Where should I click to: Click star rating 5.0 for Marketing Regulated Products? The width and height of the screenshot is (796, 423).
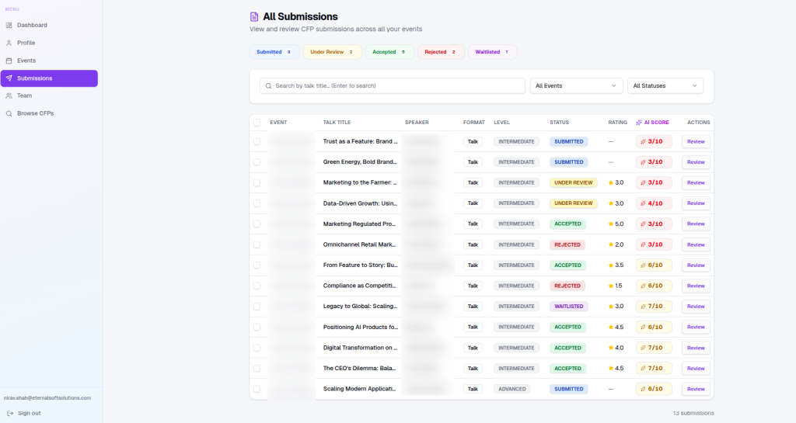coord(616,224)
